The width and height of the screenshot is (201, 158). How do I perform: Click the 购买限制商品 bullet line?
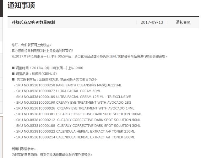54,79
